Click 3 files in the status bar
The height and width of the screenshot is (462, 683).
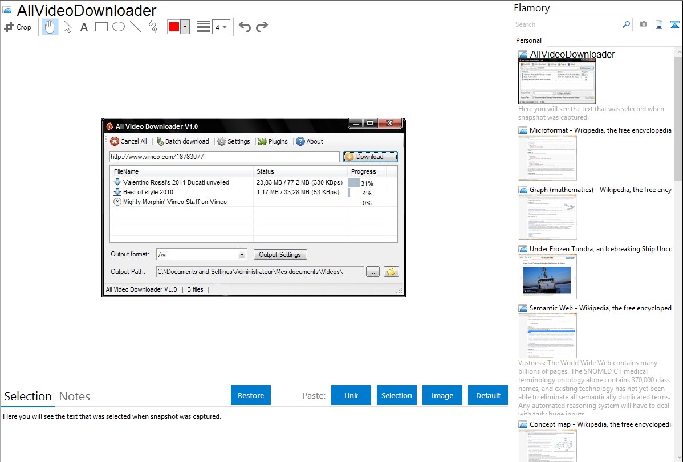click(195, 289)
